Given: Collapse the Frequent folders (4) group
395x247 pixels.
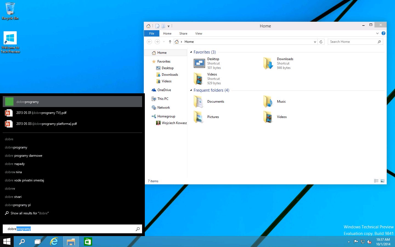Looking at the screenshot, I should 191,90.
